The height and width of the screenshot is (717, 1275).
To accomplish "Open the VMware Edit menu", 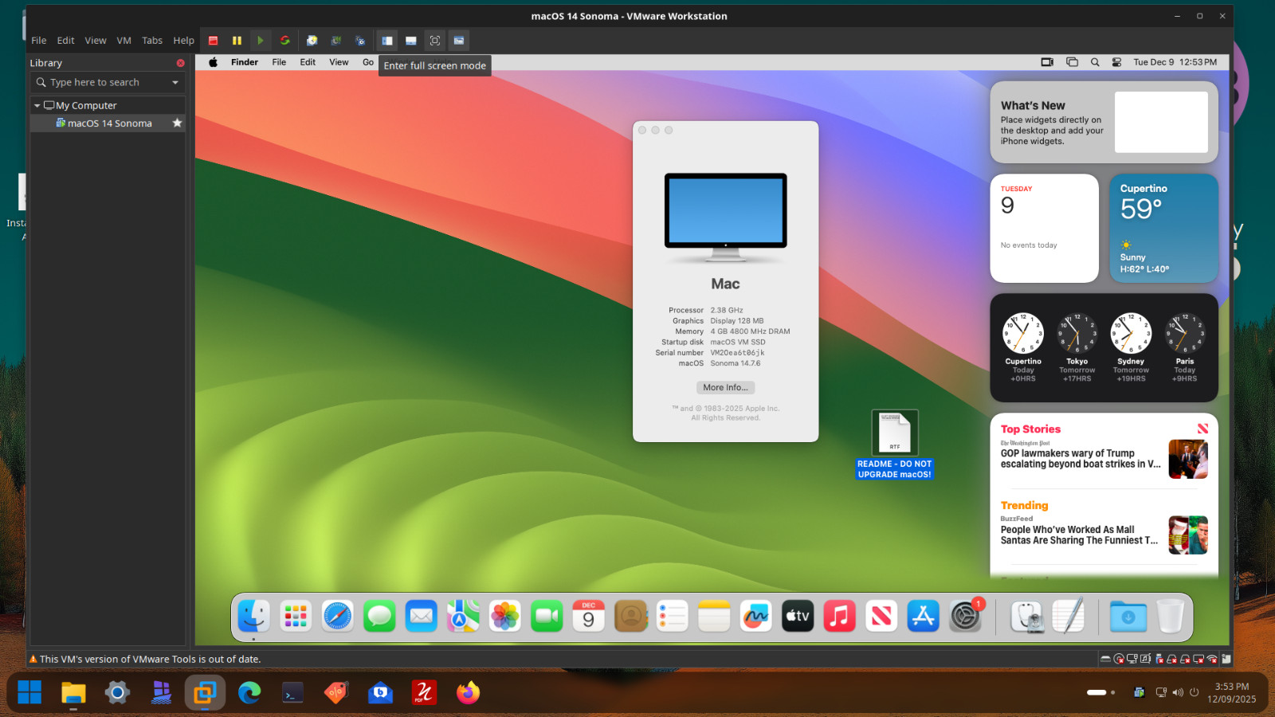I will (x=65, y=41).
